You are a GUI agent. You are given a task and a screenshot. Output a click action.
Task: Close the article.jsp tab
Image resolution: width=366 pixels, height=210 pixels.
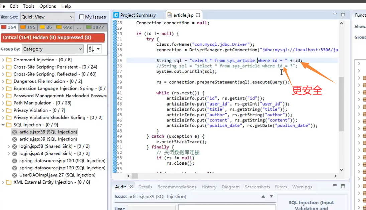[198, 15]
